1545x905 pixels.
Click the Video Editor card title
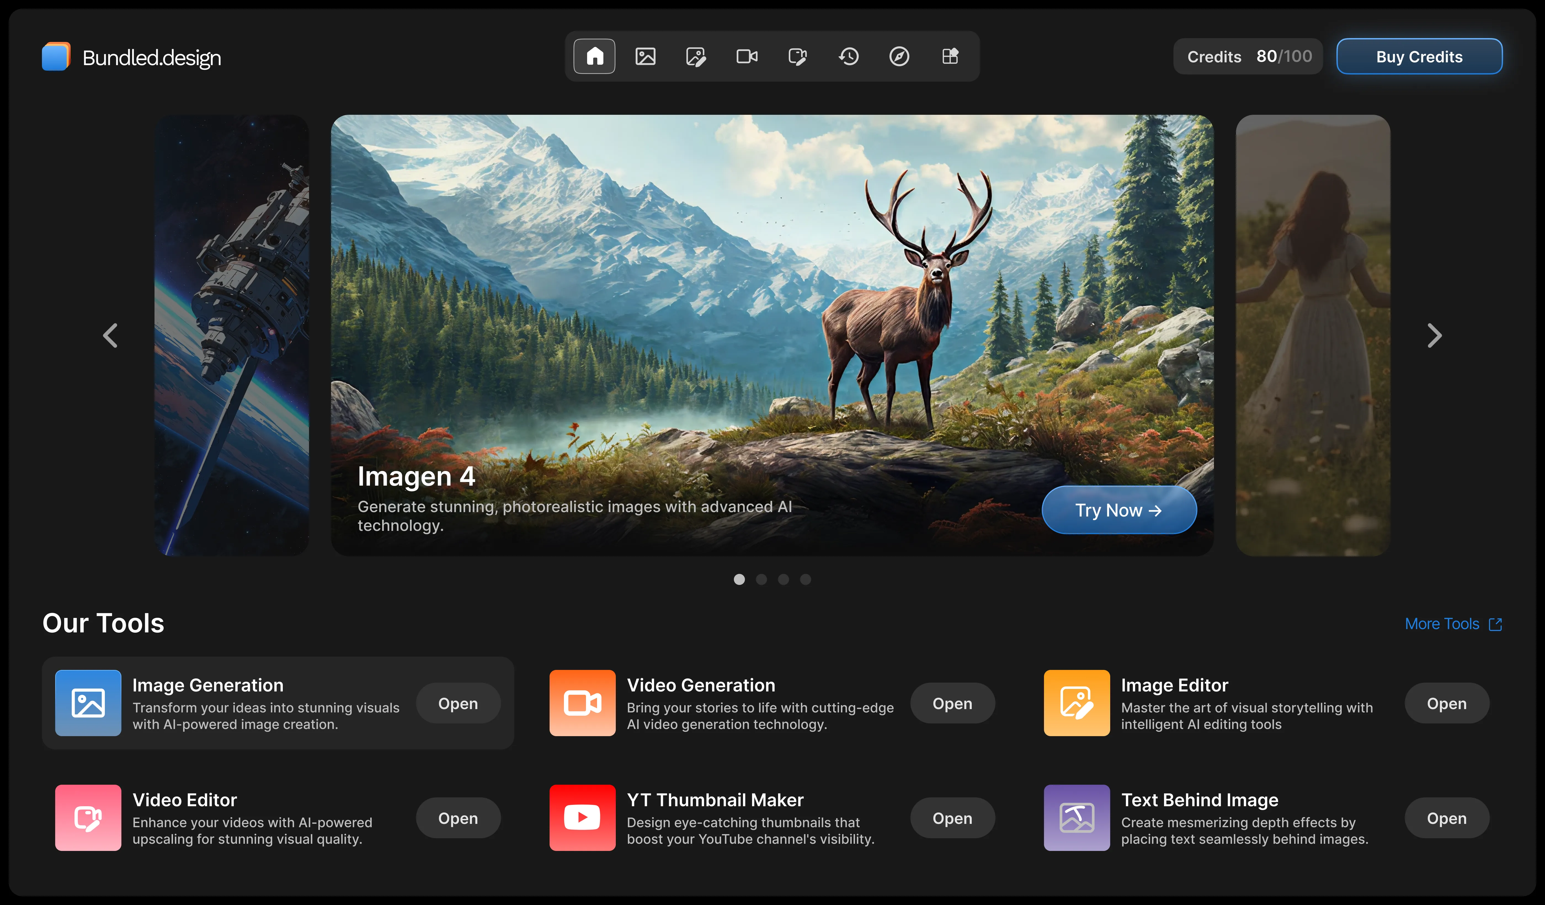click(x=185, y=800)
